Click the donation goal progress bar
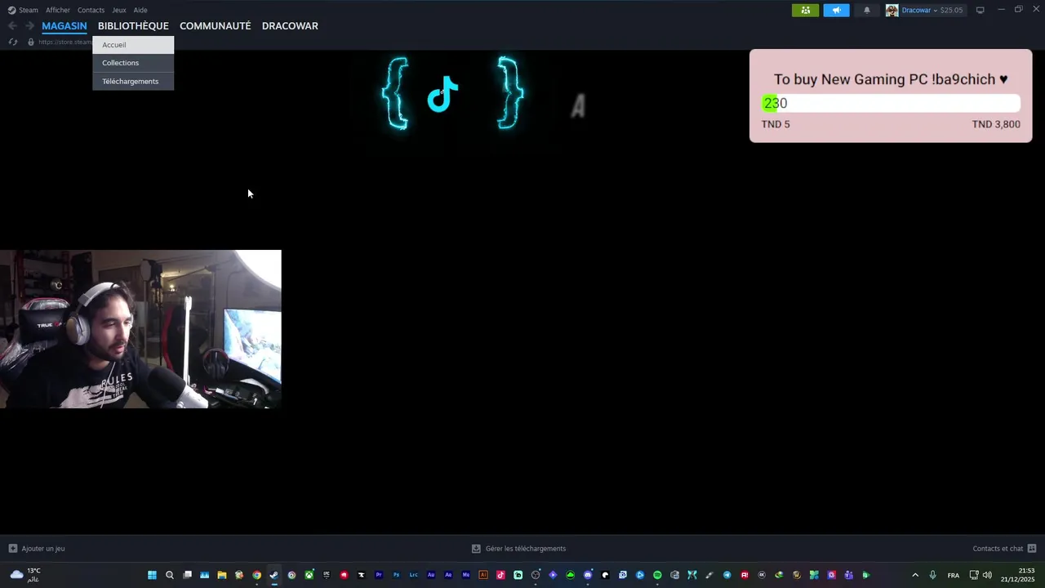This screenshot has height=588, width=1045. (891, 103)
